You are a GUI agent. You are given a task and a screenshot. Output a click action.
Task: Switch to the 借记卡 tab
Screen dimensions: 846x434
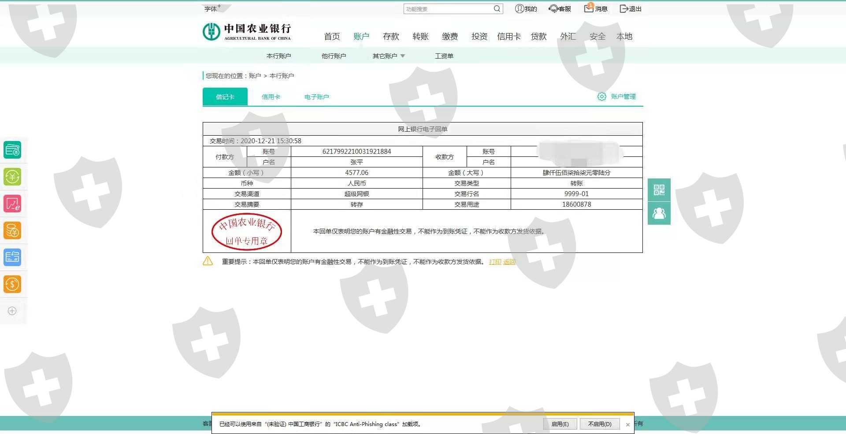pyautogui.click(x=225, y=97)
